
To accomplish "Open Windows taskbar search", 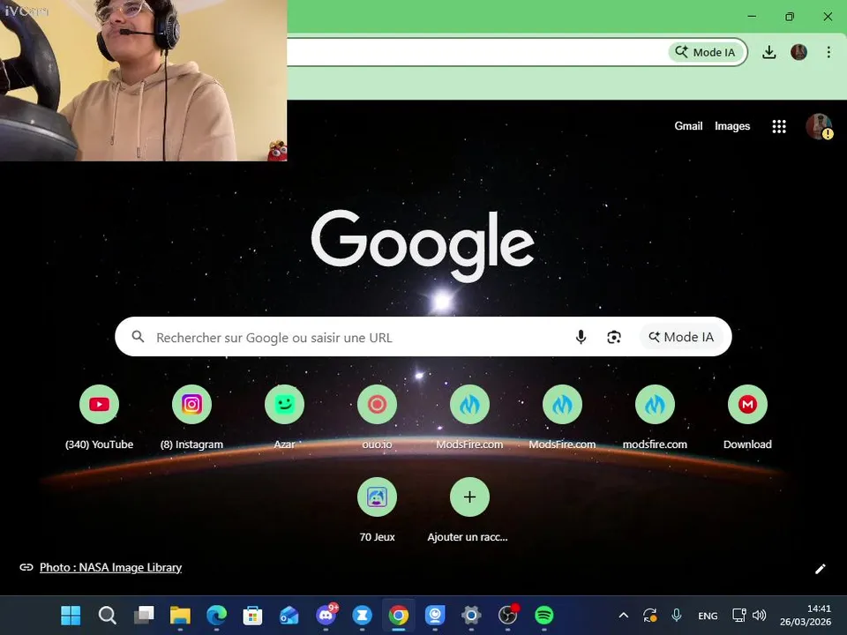I will 107,615.
